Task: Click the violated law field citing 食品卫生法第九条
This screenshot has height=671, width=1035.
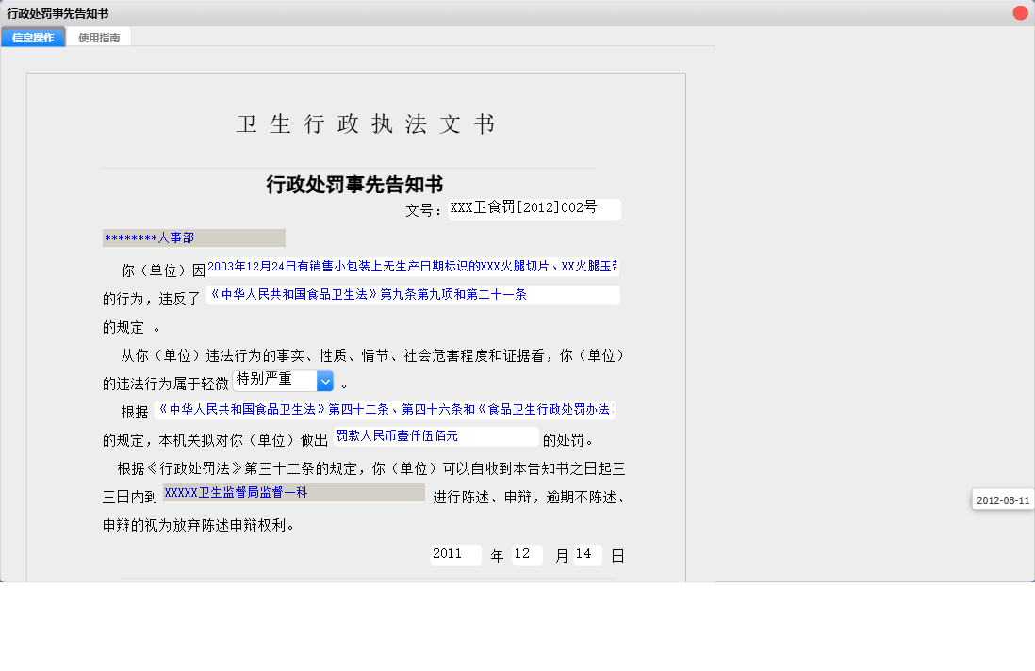Action: click(412, 295)
